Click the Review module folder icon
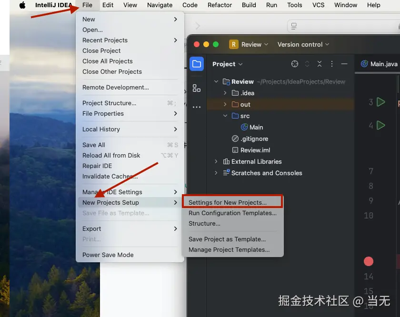The width and height of the screenshot is (400, 317). [226, 81]
